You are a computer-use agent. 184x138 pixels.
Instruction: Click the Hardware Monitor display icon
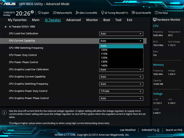click(155, 20)
